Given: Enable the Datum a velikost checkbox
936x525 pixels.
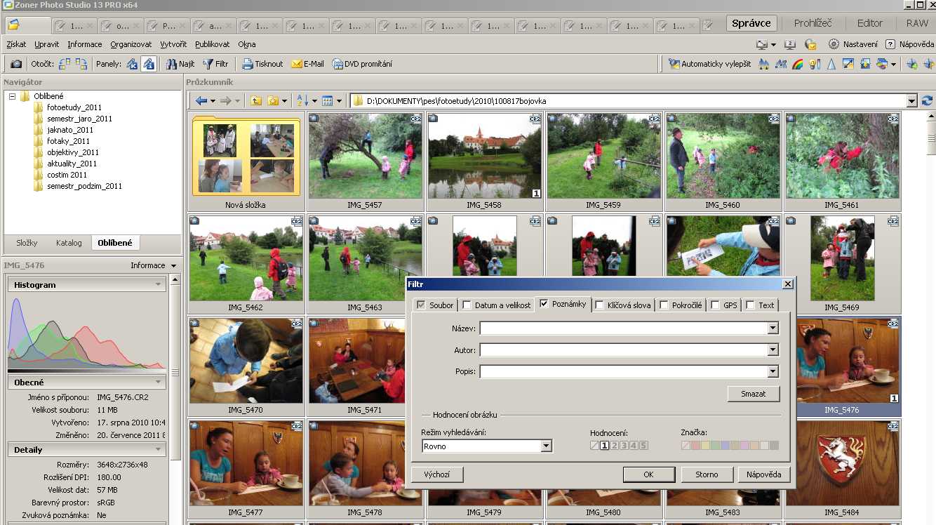Looking at the screenshot, I should [467, 305].
